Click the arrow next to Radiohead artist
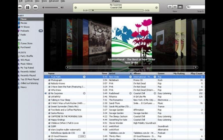Image resolution: width=223 pixels, height=140 pixels. [x=130, y=94]
